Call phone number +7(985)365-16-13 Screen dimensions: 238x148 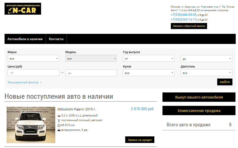[x=184, y=19]
